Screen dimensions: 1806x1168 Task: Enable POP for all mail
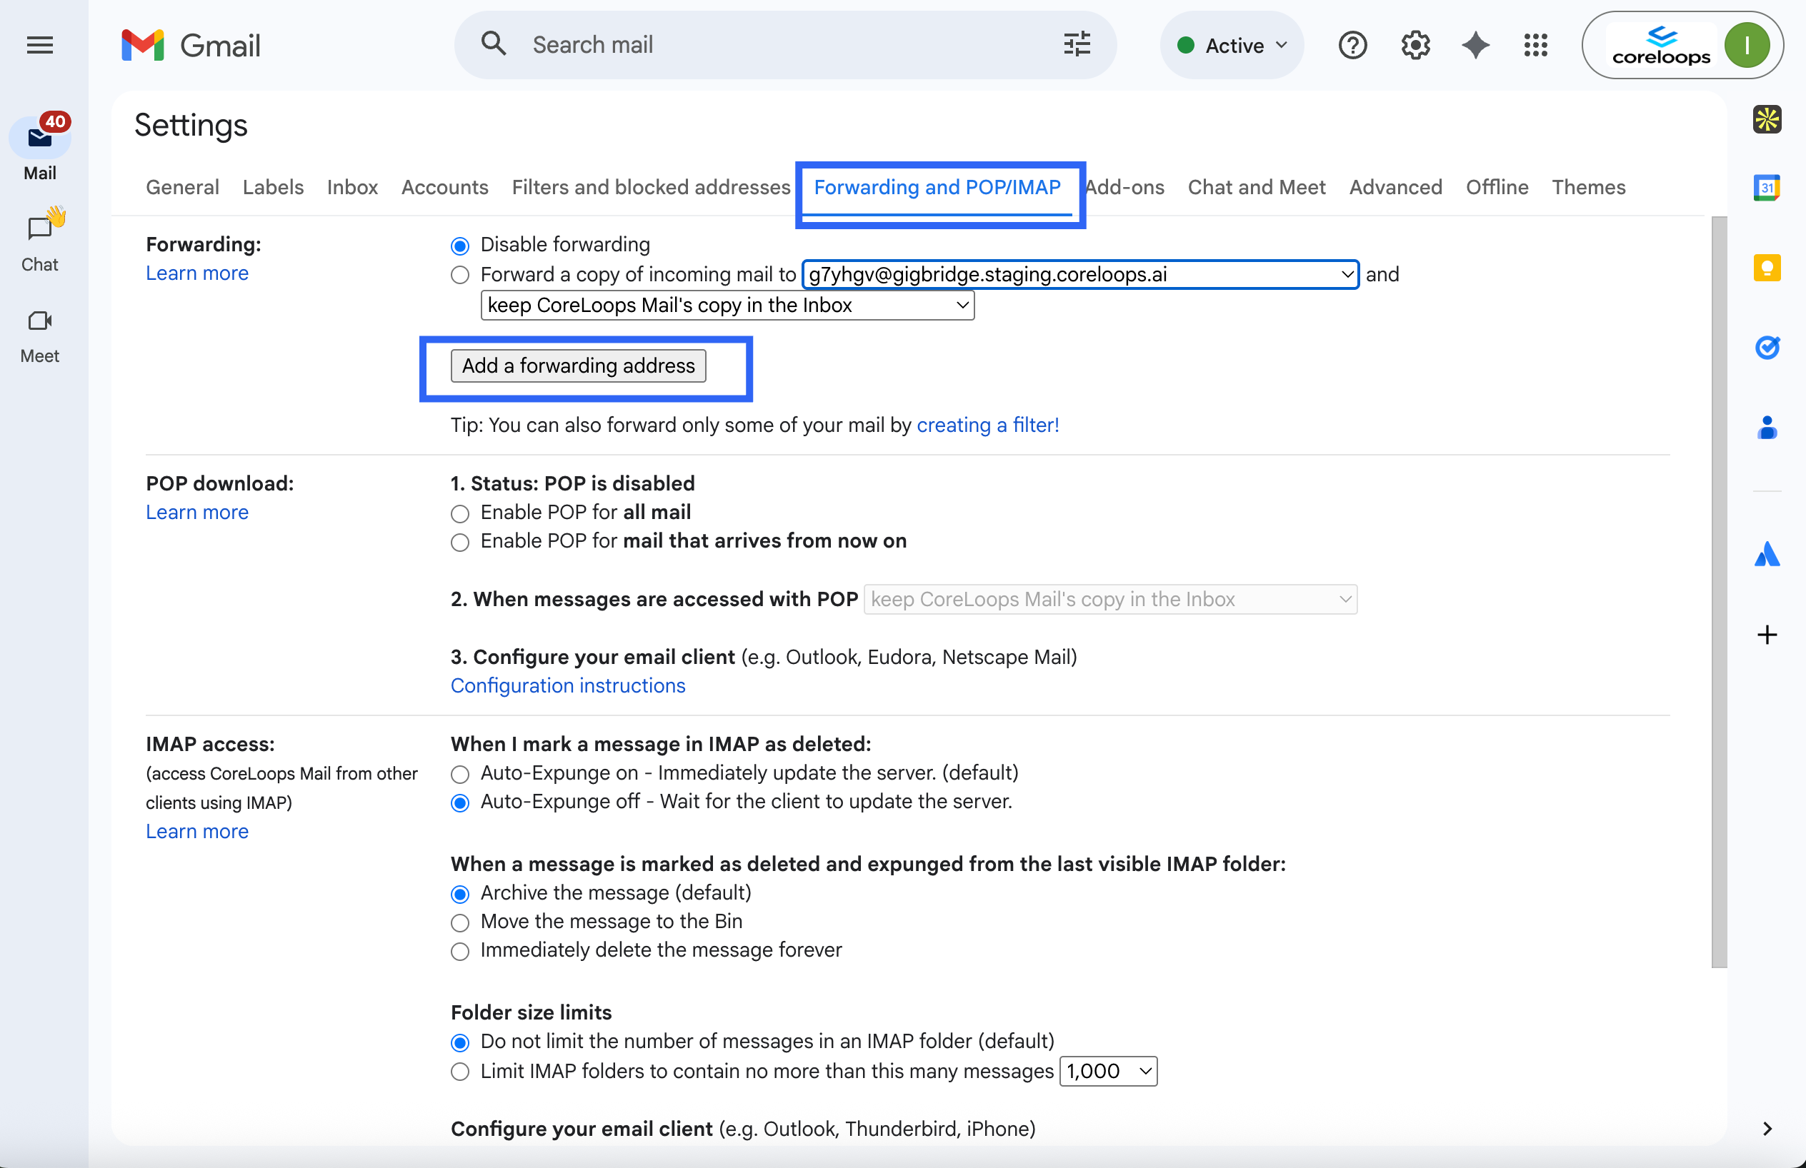click(460, 513)
